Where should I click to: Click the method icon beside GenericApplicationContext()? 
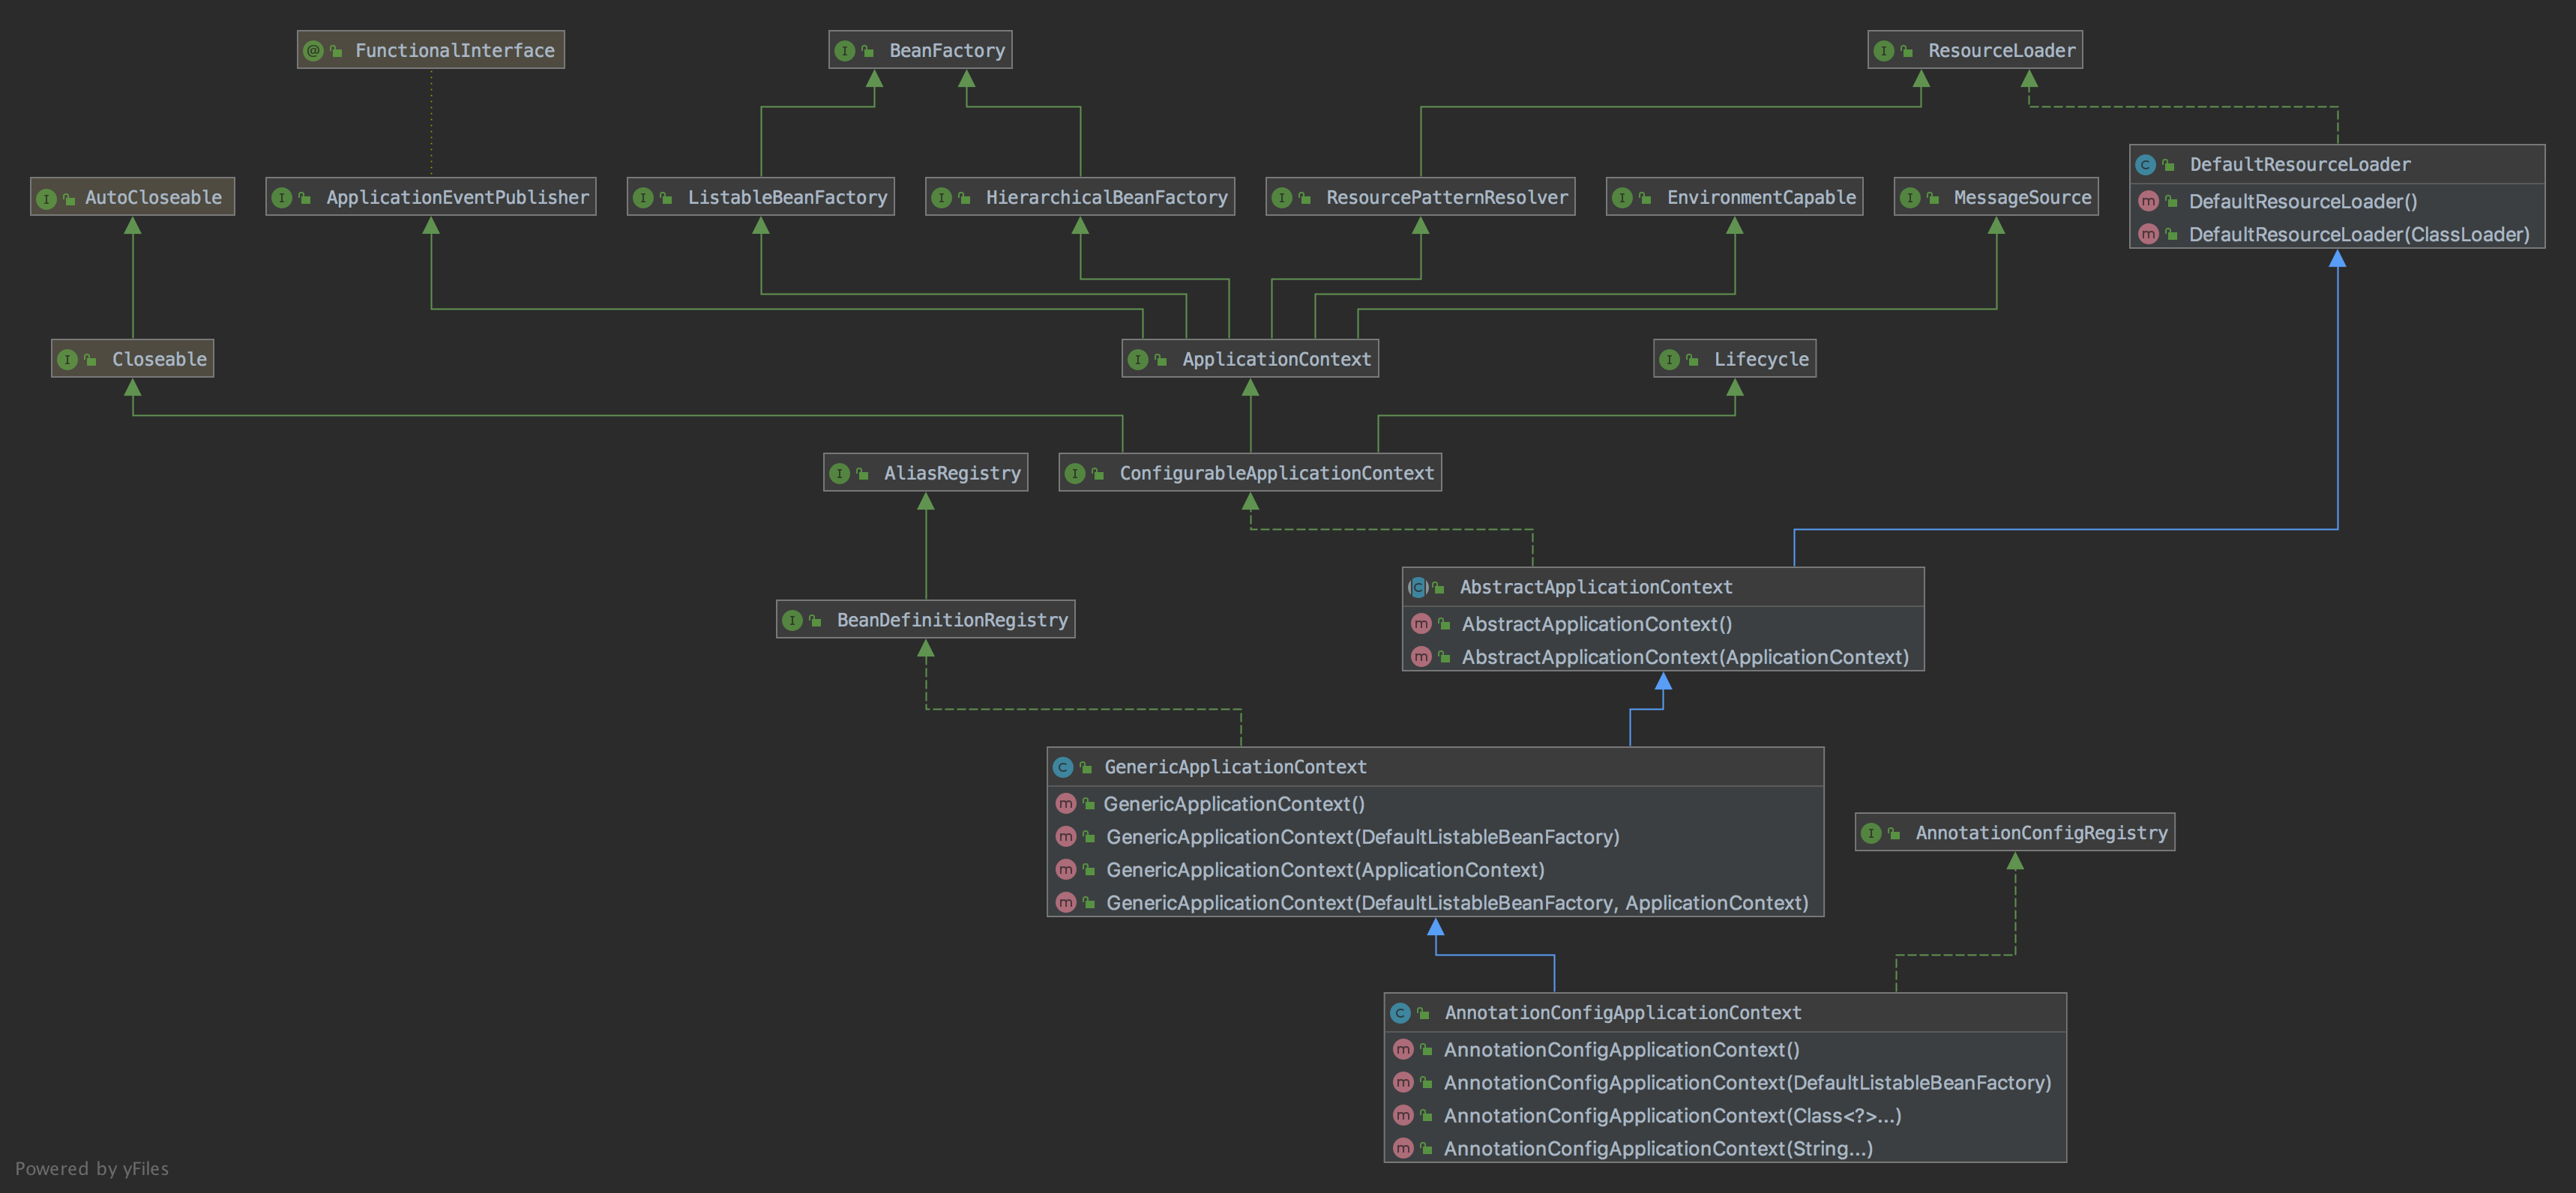[1066, 804]
